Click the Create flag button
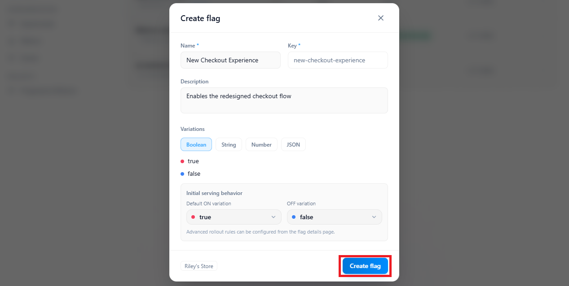The height and width of the screenshot is (286, 569). 365,266
